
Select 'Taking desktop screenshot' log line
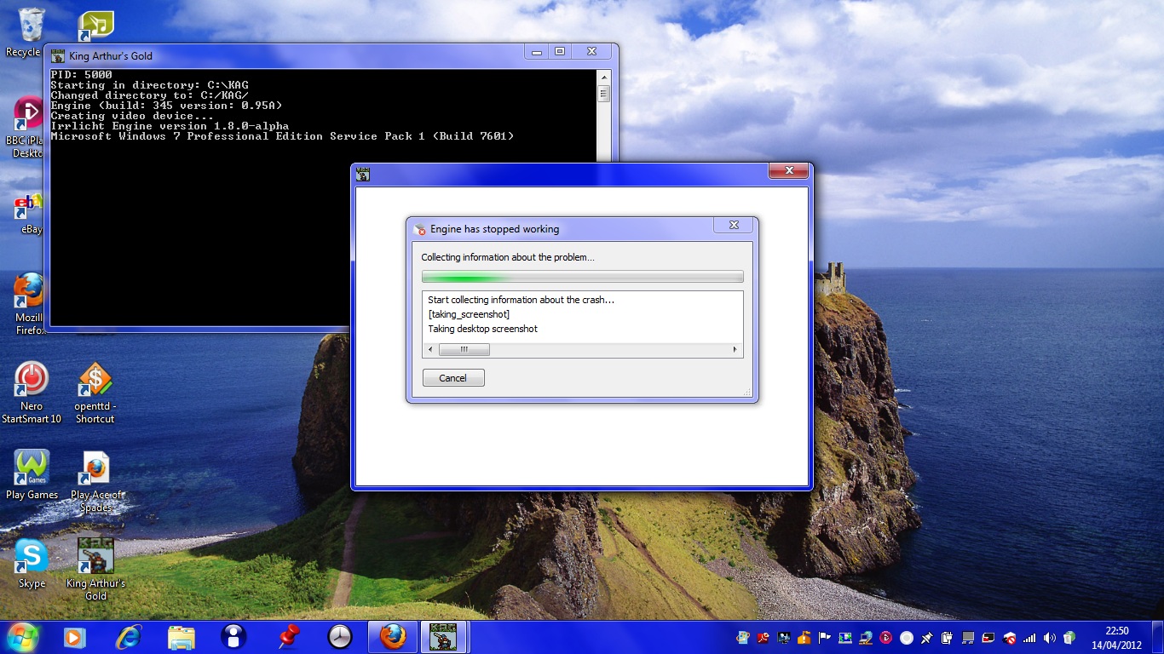[482, 329]
